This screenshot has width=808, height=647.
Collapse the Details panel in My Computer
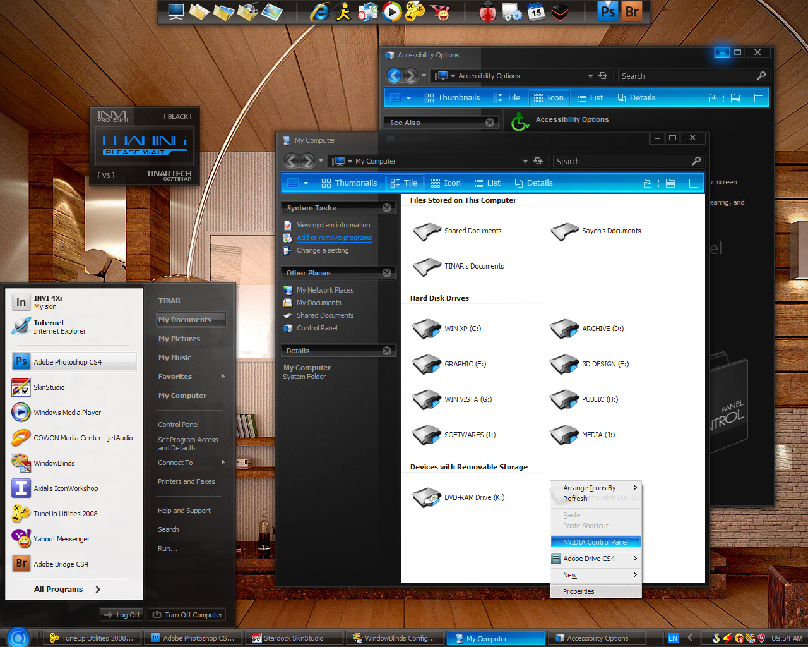387,351
